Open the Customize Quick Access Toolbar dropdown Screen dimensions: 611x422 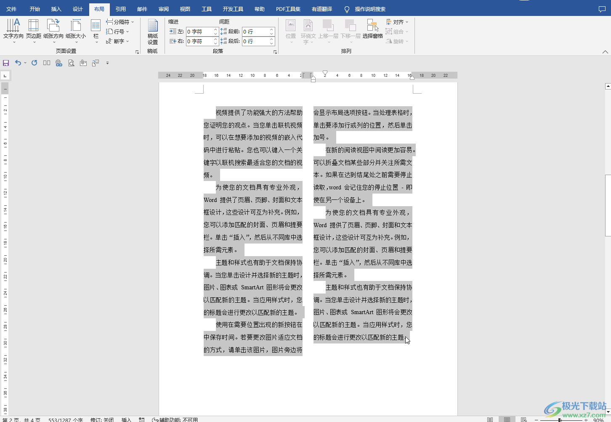(x=107, y=63)
